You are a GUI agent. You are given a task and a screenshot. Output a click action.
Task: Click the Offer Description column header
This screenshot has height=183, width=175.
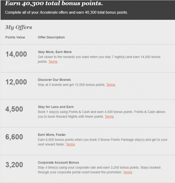[x=51, y=37]
